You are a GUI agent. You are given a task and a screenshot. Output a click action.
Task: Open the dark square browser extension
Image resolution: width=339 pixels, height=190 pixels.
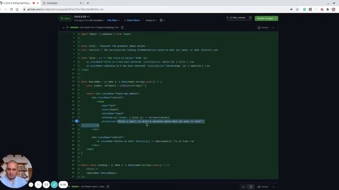(x=310, y=9)
